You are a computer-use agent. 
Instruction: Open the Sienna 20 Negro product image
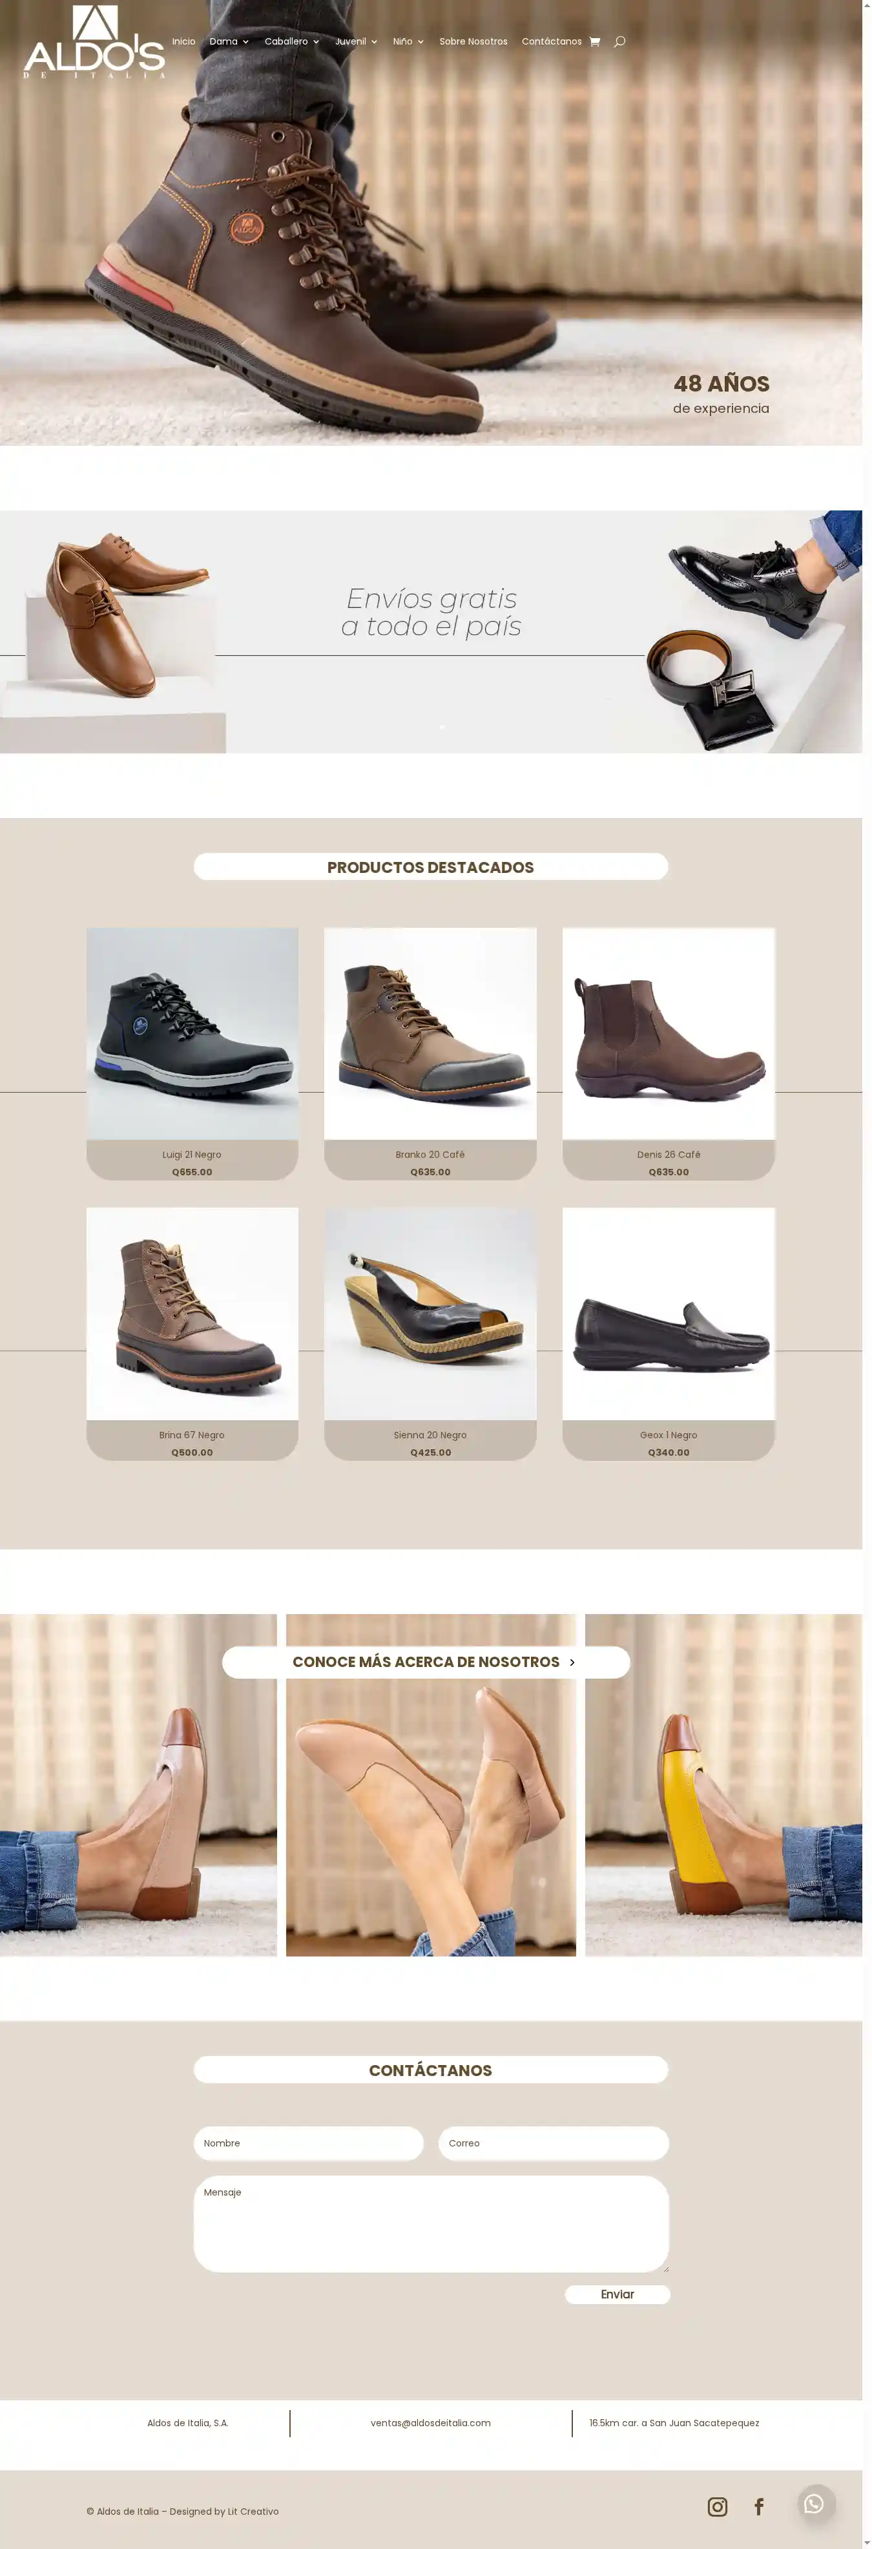coord(430,1314)
